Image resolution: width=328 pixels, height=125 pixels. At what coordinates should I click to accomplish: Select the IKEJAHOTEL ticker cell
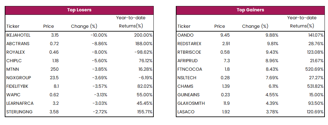click(18, 35)
